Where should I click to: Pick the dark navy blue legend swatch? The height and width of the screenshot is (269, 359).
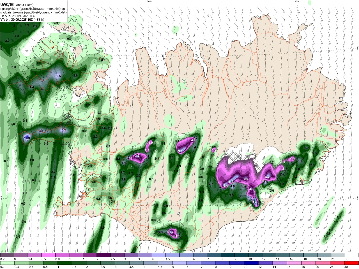(x=250, y=263)
